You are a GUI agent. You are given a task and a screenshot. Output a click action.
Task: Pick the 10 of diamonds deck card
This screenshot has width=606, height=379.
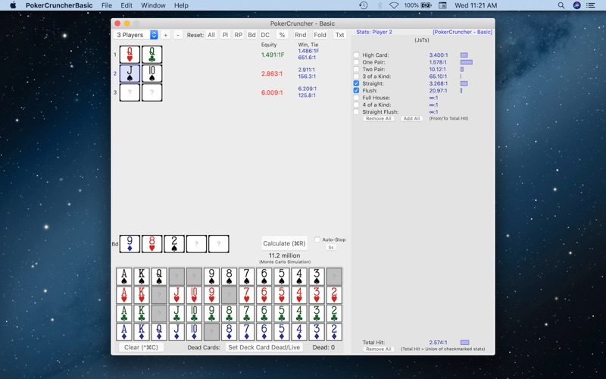194,332
